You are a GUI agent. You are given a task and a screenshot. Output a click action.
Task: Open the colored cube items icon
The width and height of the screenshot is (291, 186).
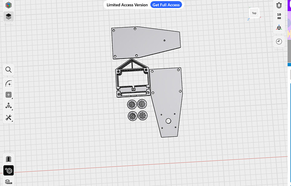pyautogui.click(x=8, y=5)
